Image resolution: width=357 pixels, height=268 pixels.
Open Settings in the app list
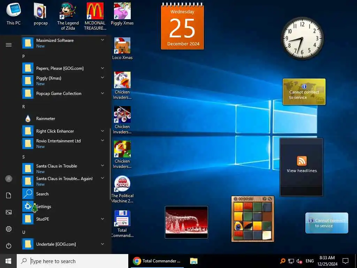[63, 207]
